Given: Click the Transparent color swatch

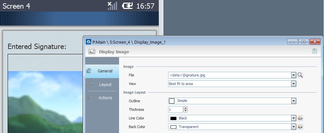Looking at the screenshot, I should click(x=173, y=127).
